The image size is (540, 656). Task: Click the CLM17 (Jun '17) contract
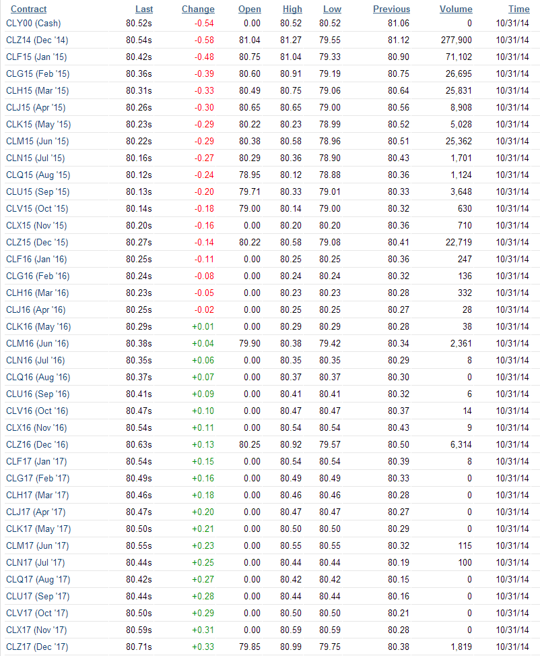click(38, 545)
